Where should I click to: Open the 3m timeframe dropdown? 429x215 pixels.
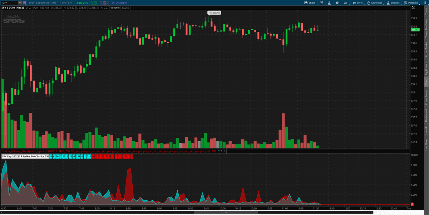click(346, 3)
